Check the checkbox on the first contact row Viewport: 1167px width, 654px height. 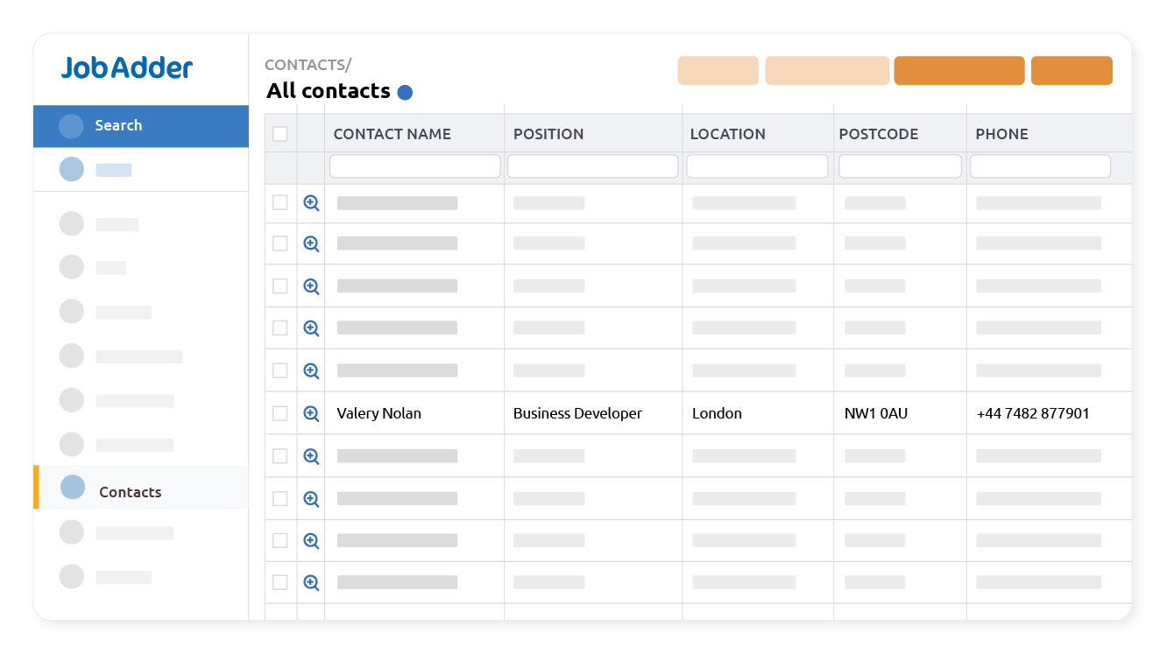tap(280, 202)
